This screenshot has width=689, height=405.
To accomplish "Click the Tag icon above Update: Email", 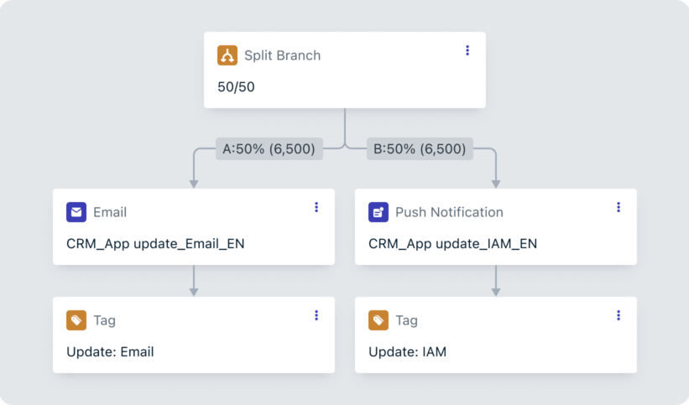I will click(76, 320).
